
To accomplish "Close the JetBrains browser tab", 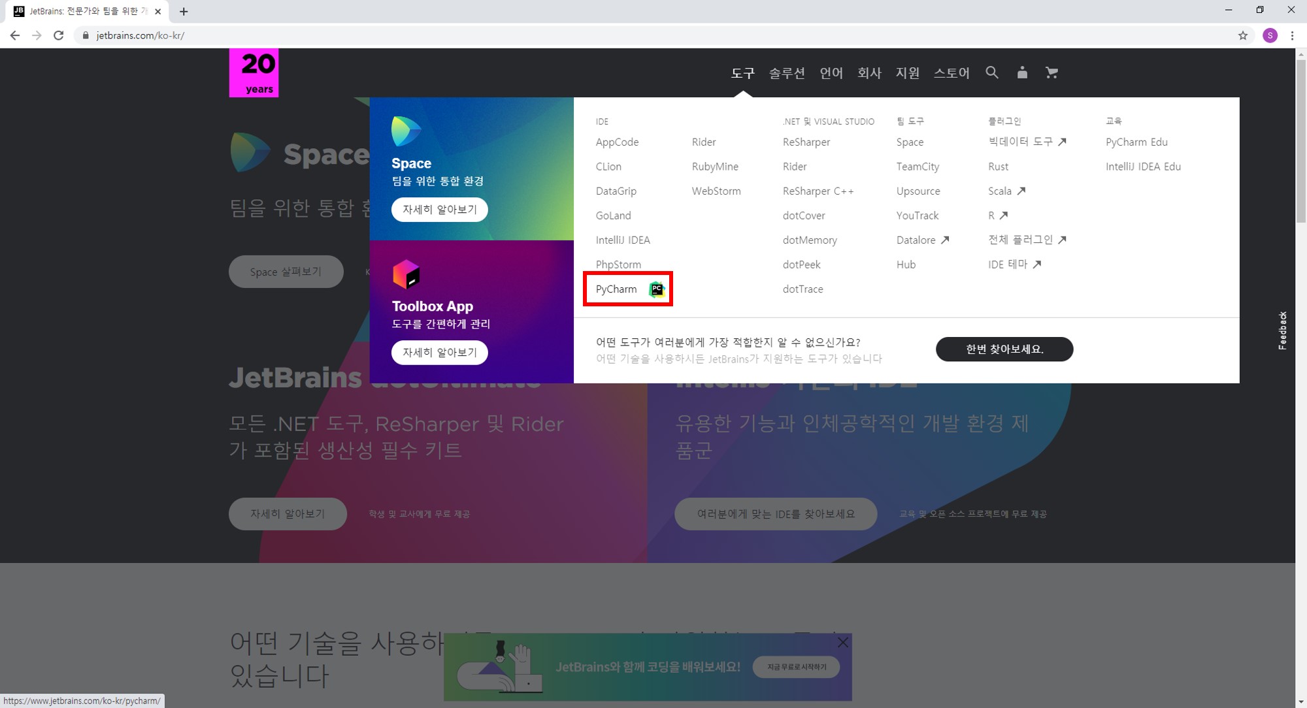I will (x=157, y=11).
